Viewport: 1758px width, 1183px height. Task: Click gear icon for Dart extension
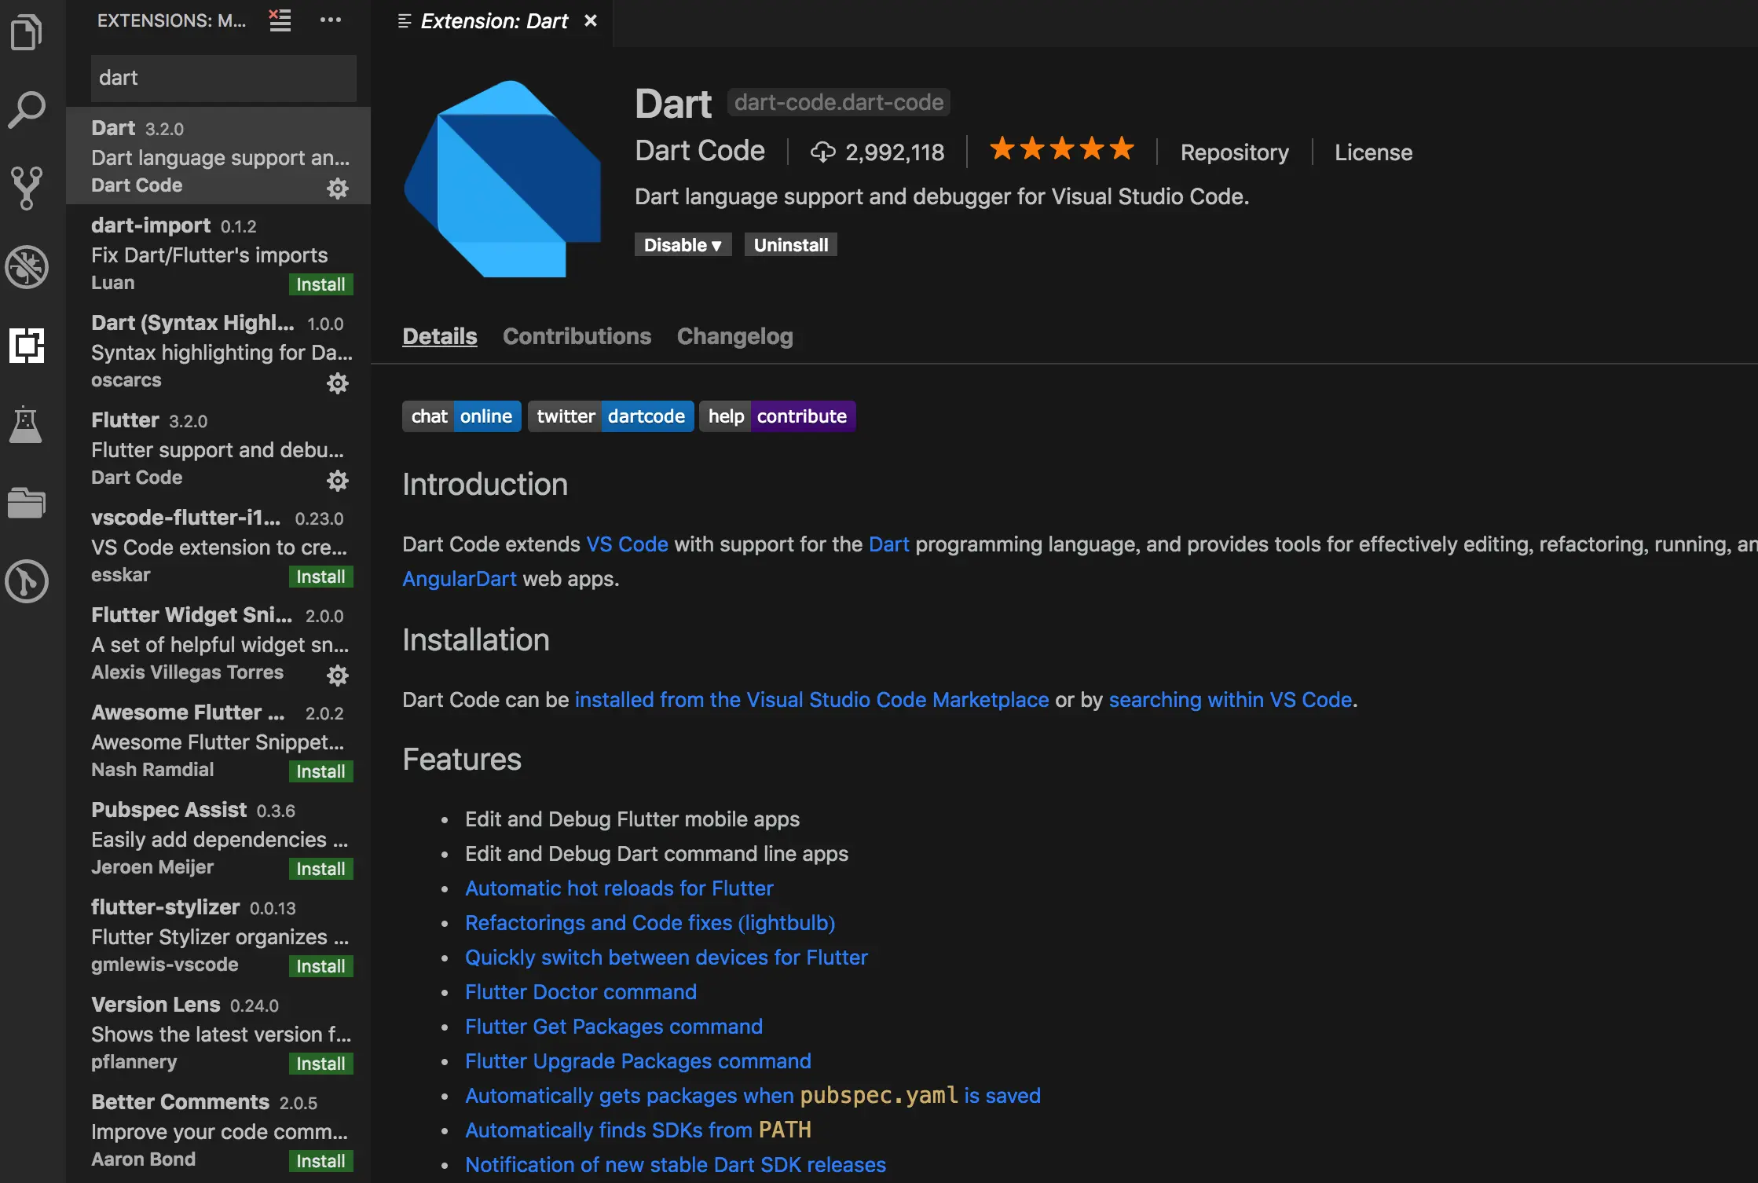pos(337,189)
